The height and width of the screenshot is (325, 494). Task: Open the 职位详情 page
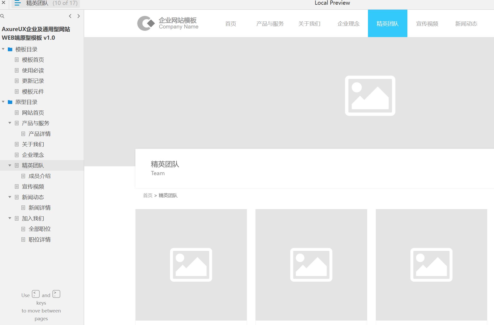coord(39,240)
